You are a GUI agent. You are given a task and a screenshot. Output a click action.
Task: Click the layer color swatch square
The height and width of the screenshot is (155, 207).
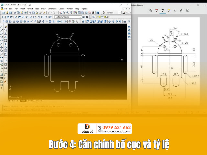pyautogui.click(x=107, y=17)
